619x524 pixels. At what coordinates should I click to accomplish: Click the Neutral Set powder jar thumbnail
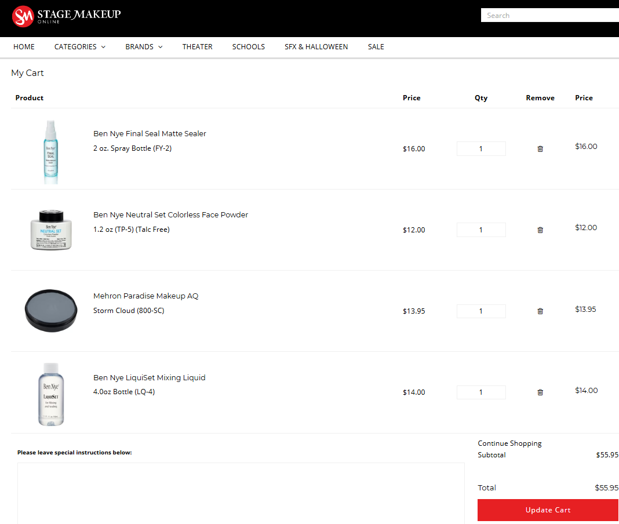pos(51,230)
